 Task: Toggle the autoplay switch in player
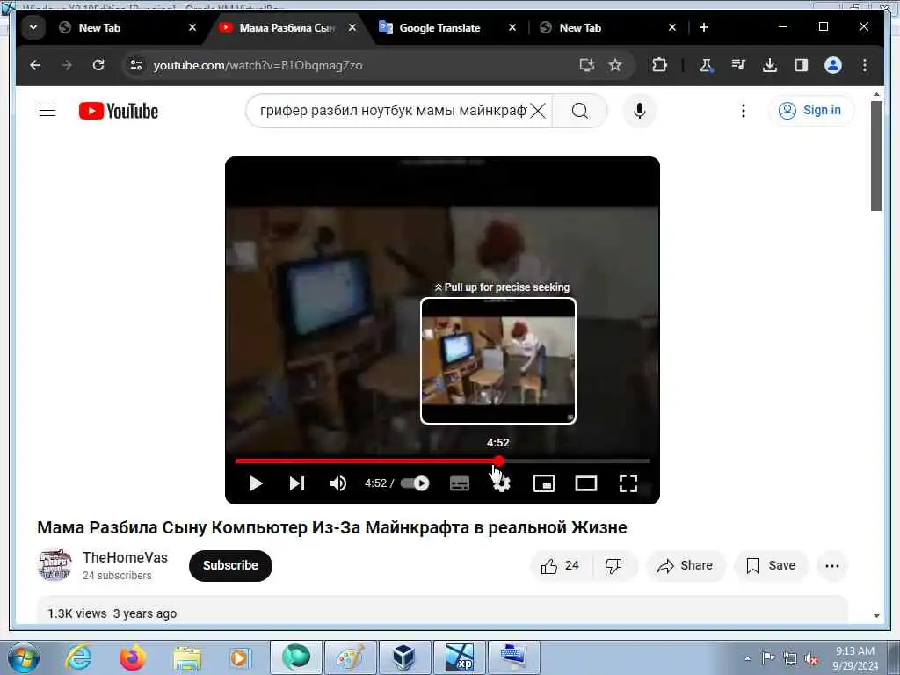pyautogui.click(x=415, y=483)
